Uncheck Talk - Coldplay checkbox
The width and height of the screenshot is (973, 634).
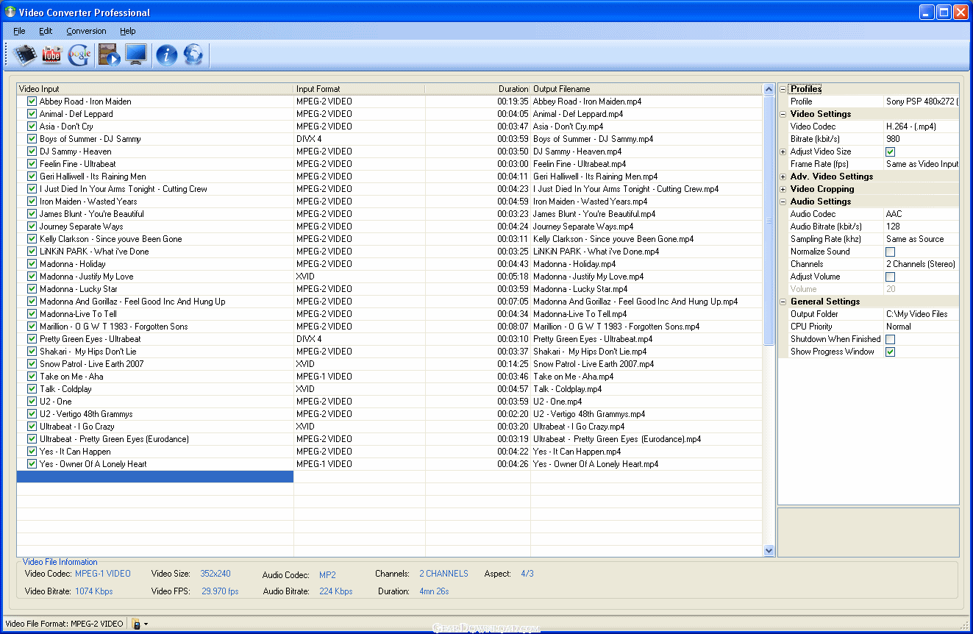(x=32, y=388)
